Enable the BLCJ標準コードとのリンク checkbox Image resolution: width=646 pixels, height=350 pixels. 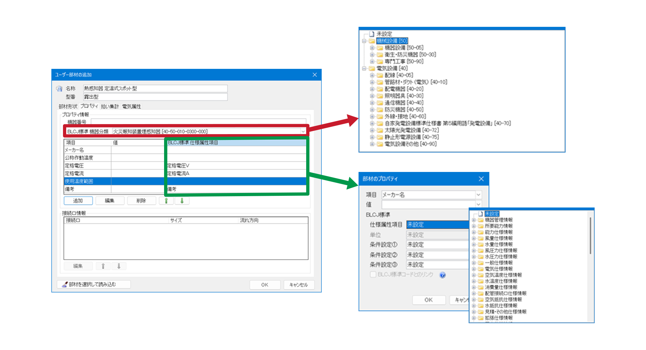pyautogui.click(x=373, y=275)
